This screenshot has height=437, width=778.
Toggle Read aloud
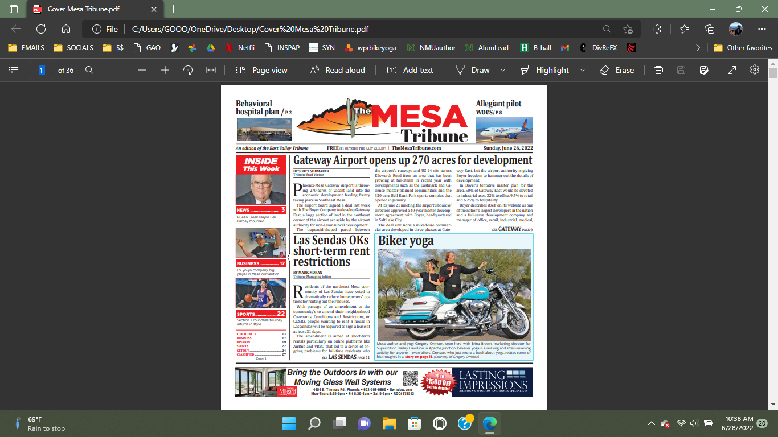(x=337, y=70)
